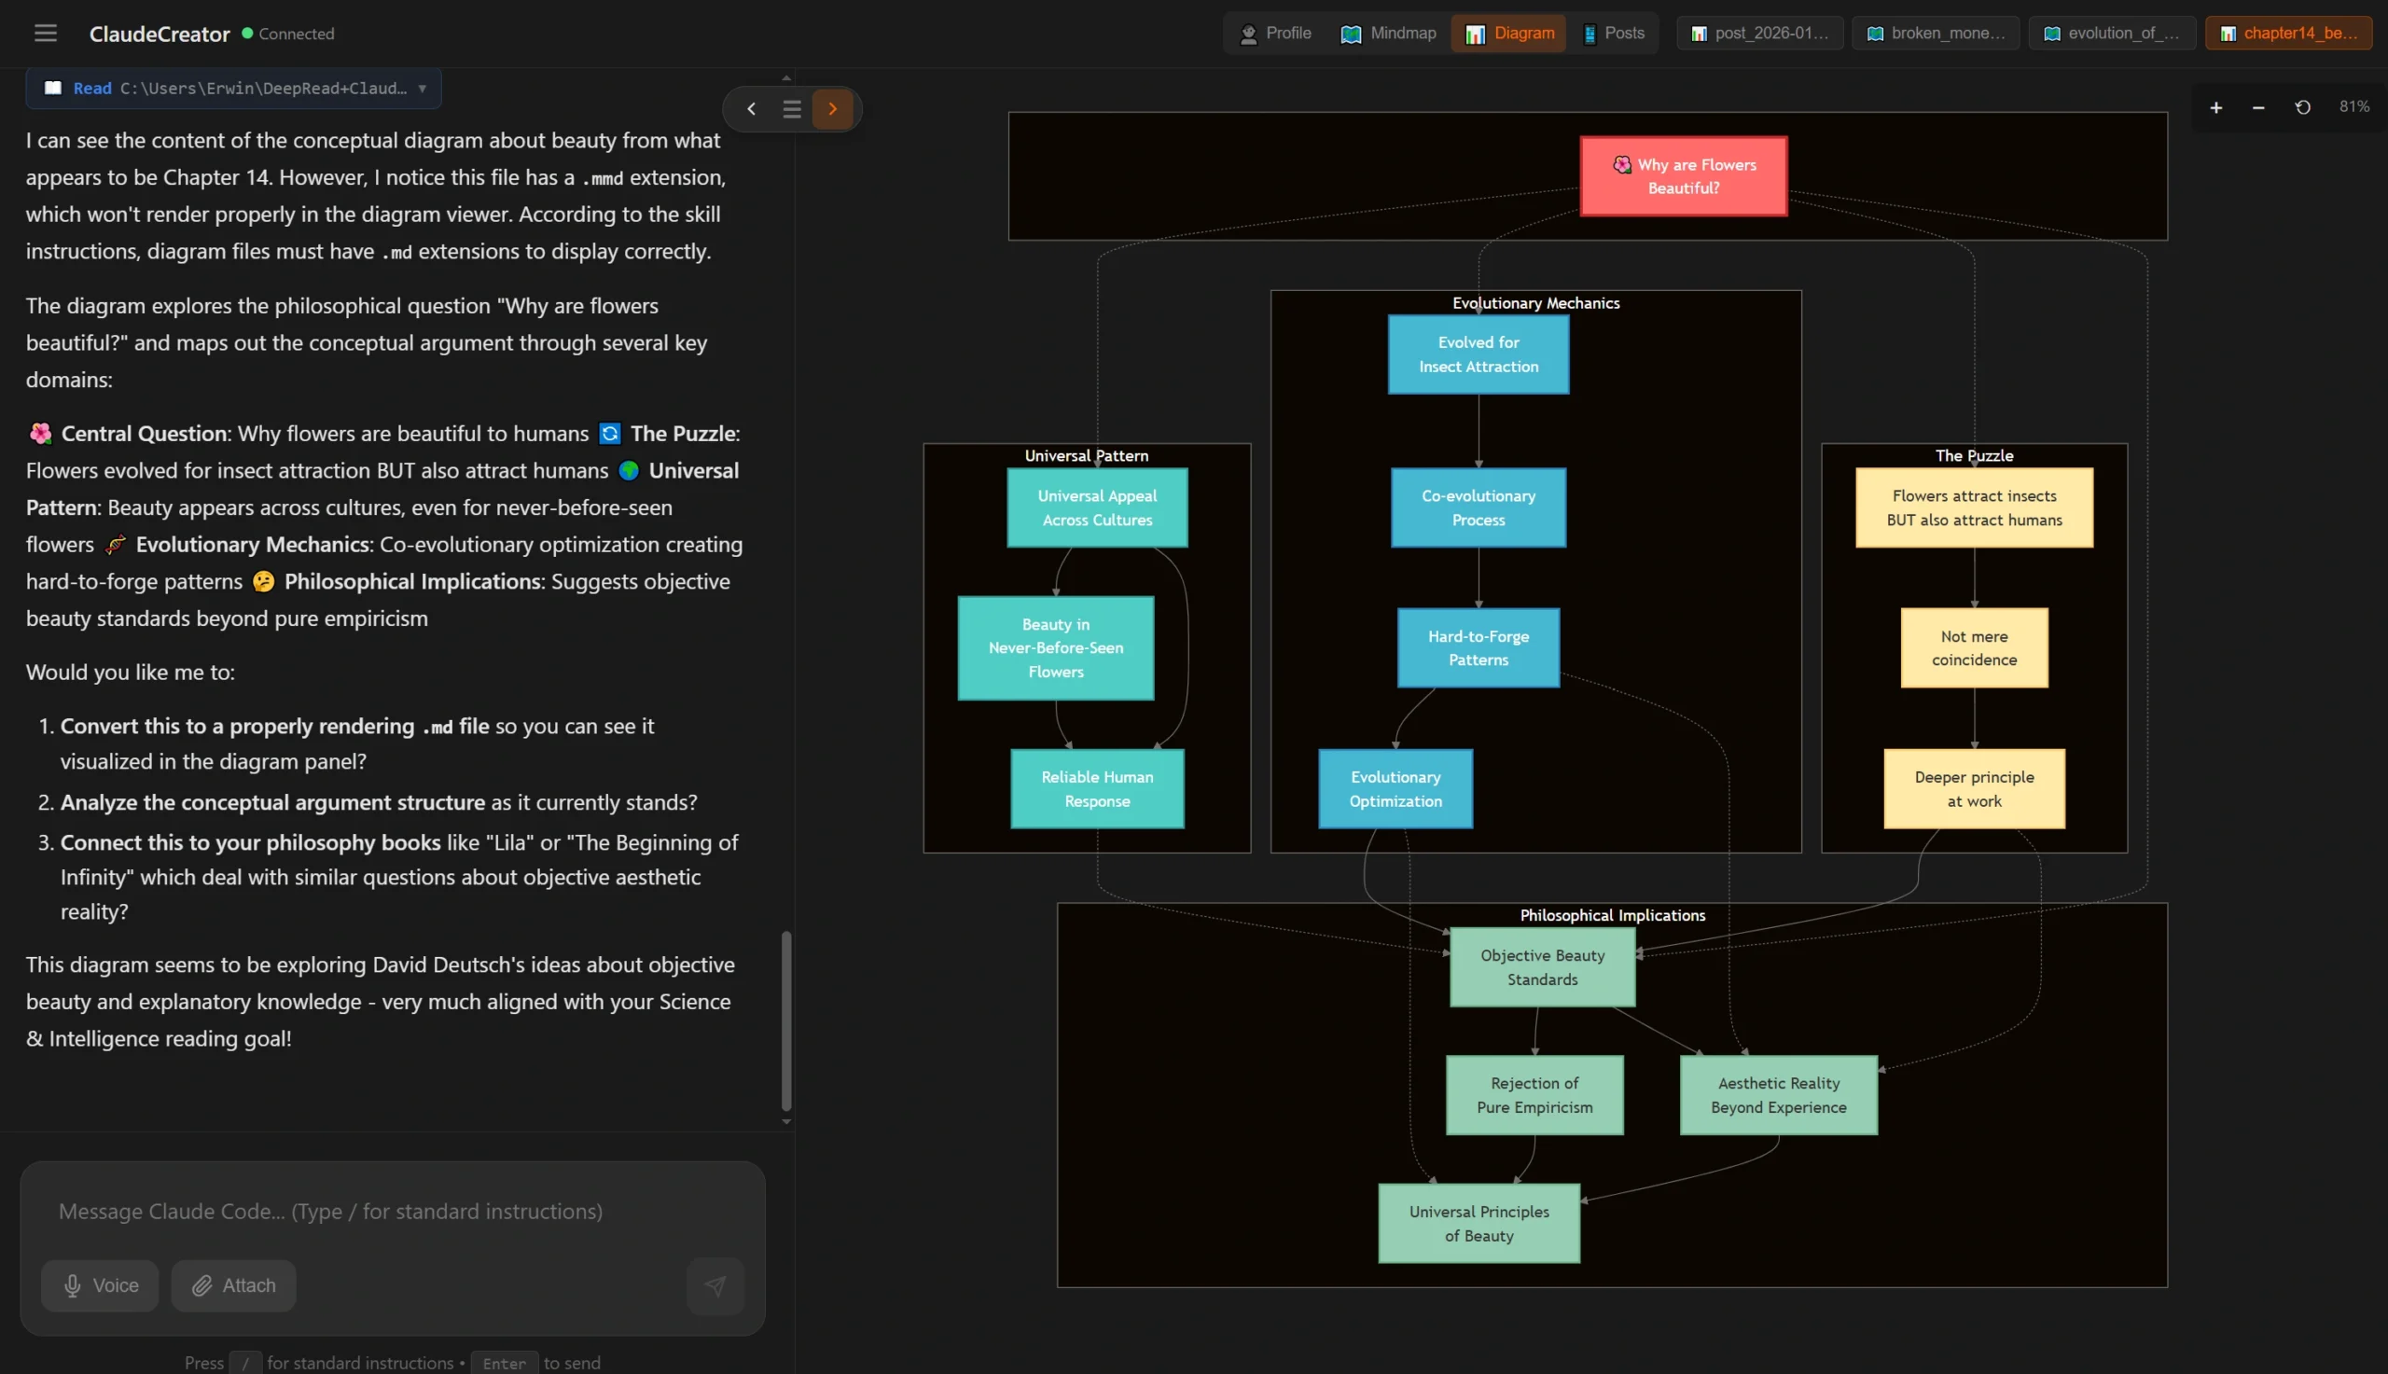
Task: Click the scroll-down chevron below the chat
Action: [786, 1122]
